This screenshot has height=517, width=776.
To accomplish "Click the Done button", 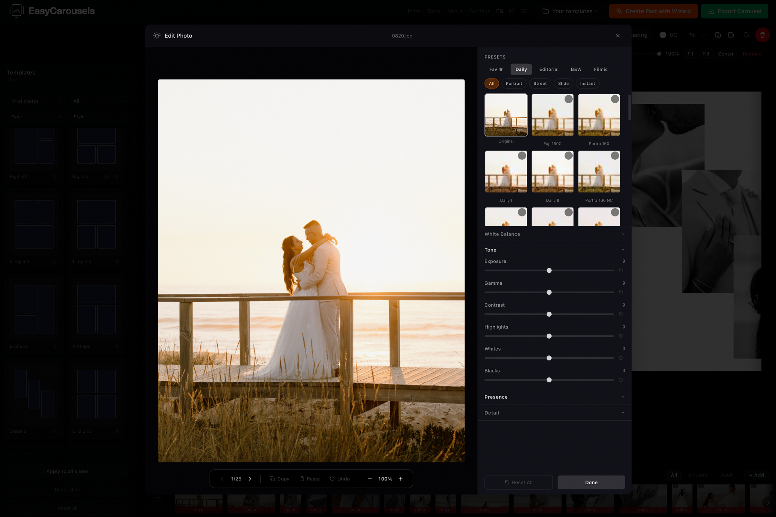I will (591, 482).
